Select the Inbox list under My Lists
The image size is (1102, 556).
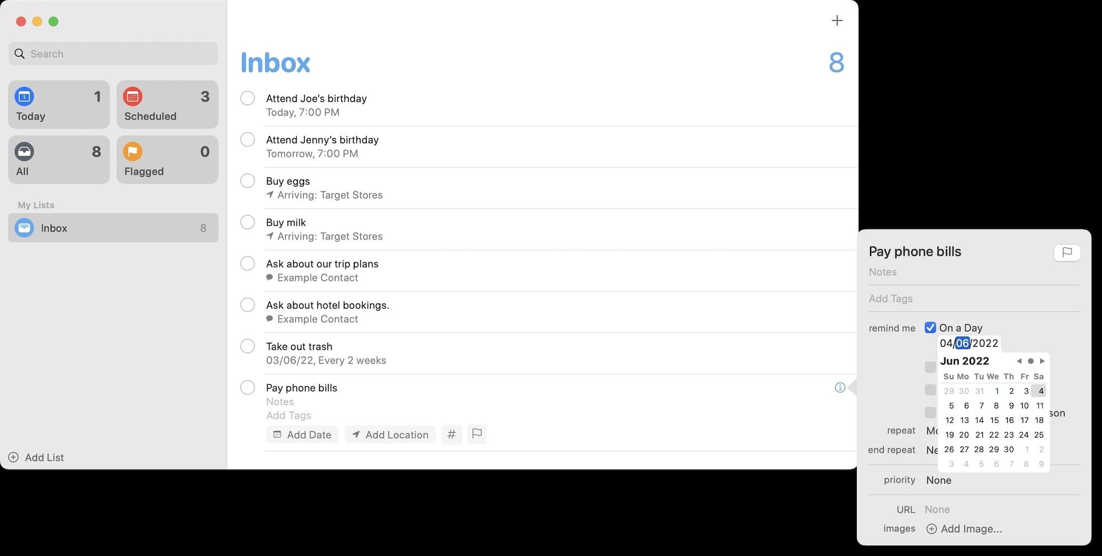pos(54,228)
